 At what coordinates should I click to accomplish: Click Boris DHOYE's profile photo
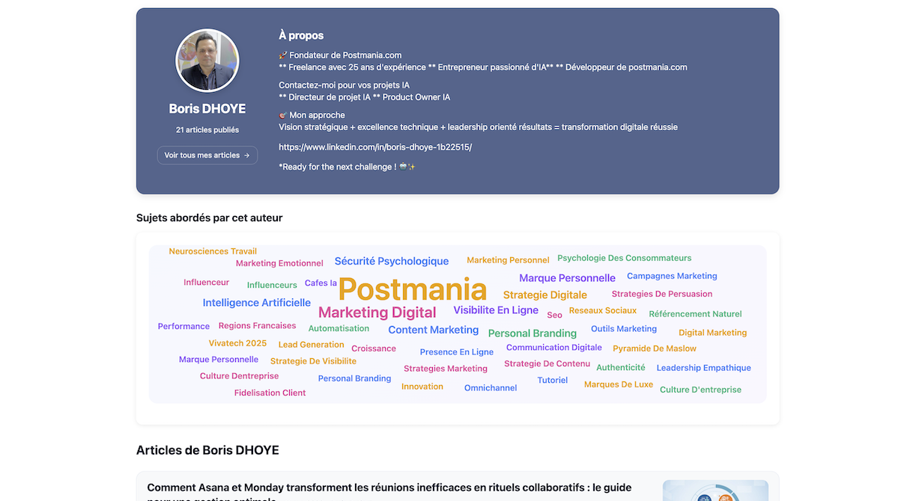coord(207,61)
